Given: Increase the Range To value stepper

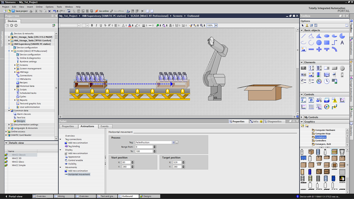Looking at the screenshot, I should (154, 150).
